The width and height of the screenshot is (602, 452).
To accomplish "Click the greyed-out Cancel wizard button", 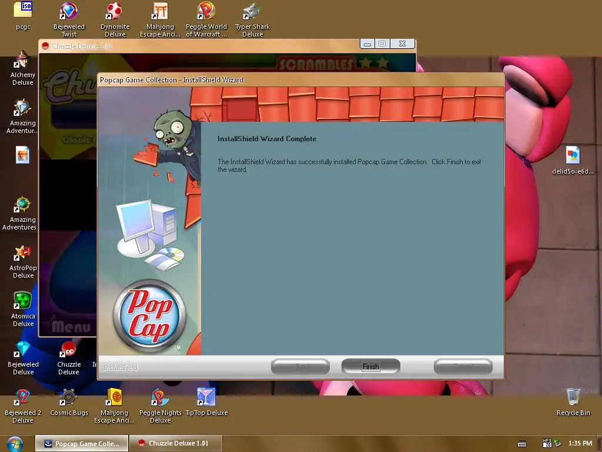I will pos(463,366).
